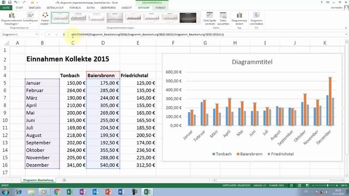Open Outlook from the taskbar
Viewport: 349px width, 196px height.
click(95, 192)
